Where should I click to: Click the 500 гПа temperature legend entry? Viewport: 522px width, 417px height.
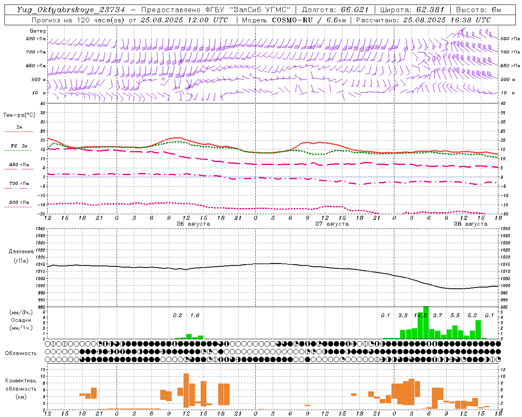(x=19, y=202)
